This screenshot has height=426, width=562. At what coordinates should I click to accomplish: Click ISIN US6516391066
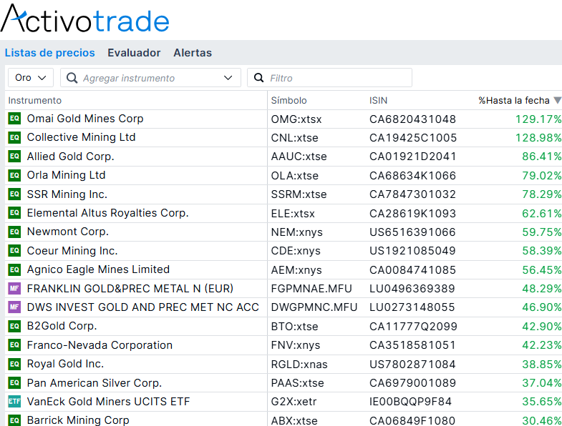coord(412,232)
